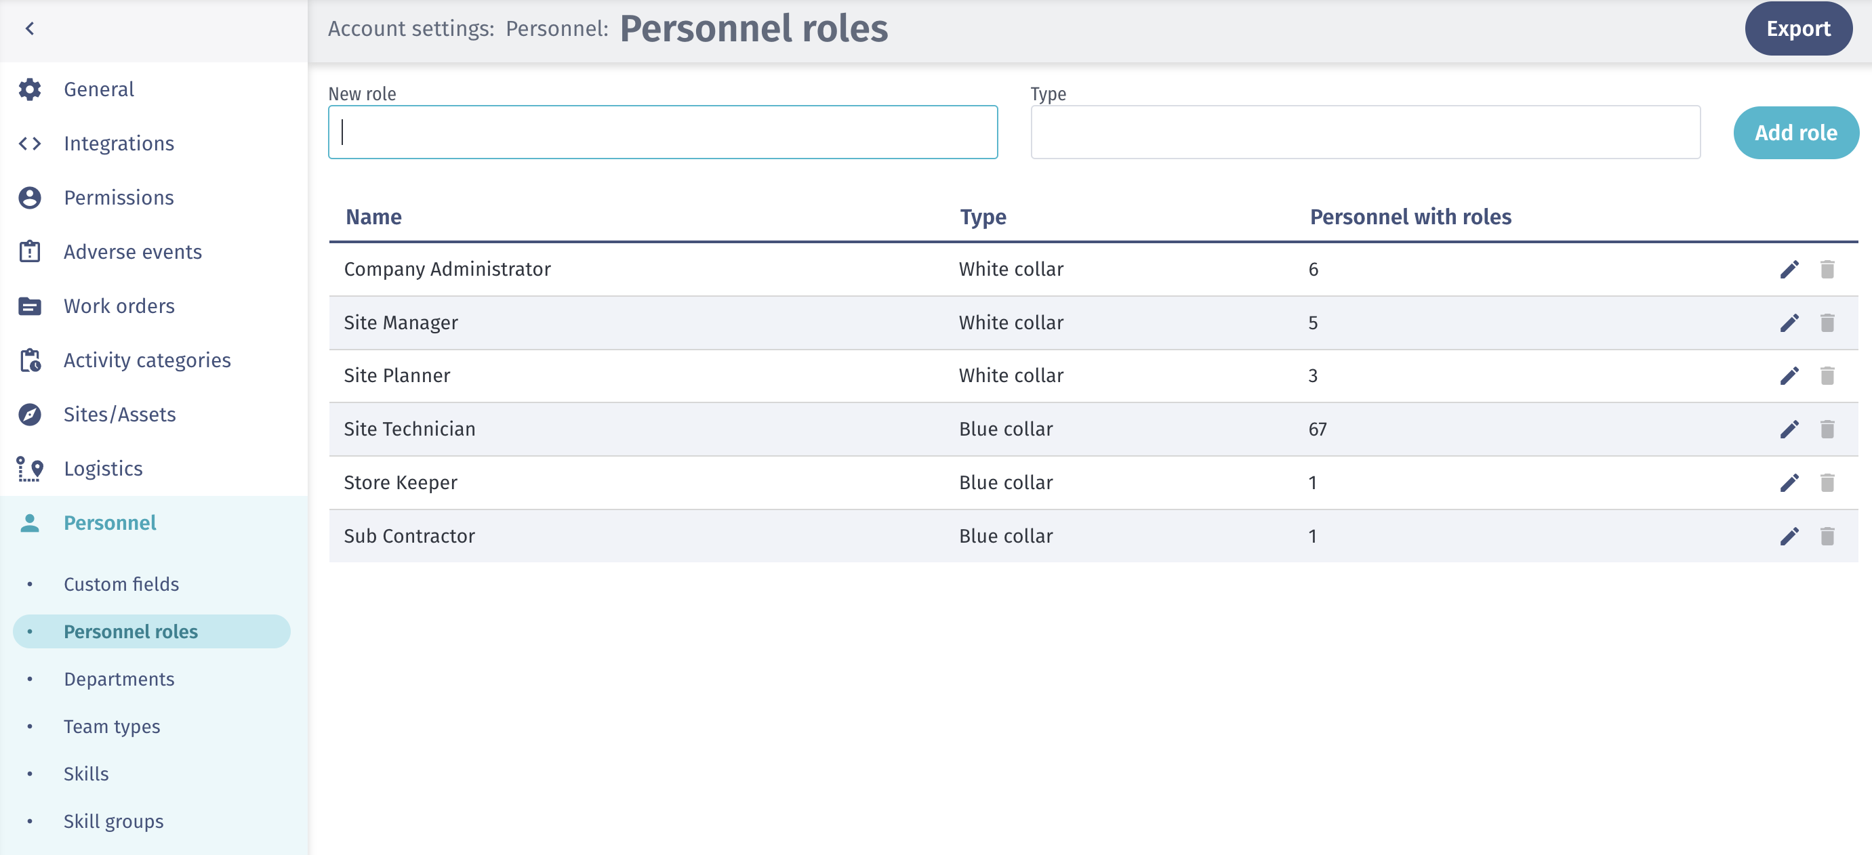Open Adverse events settings
Viewport: 1872px width, 855px height.
point(133,251)
